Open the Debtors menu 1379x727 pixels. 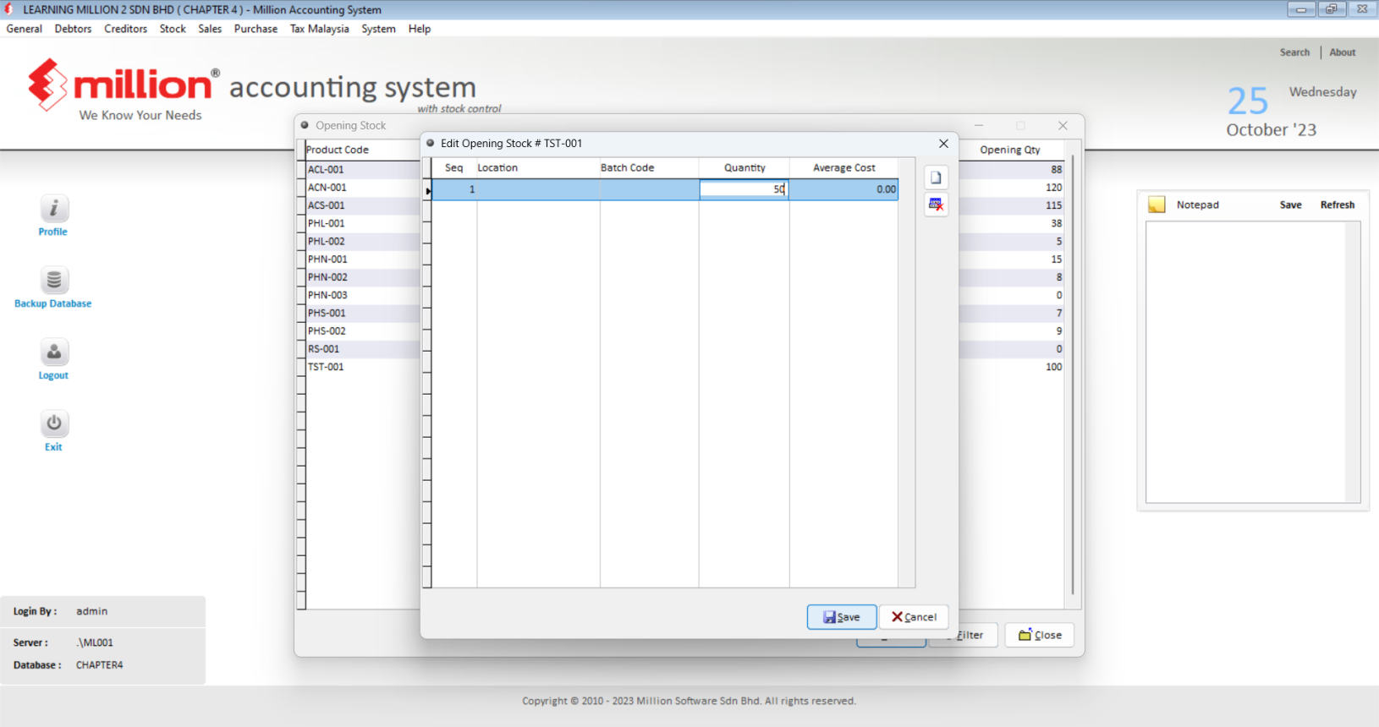(x=74, y=29)
